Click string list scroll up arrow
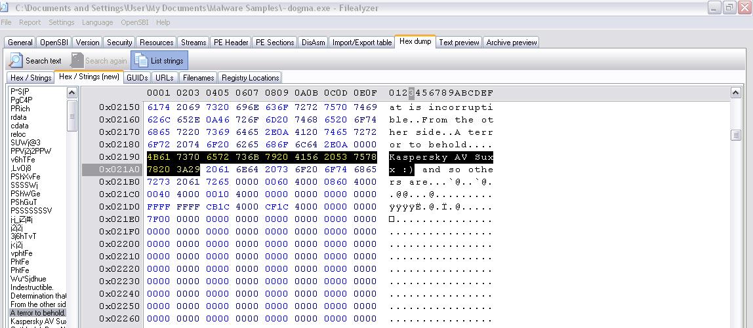Viewport: 753px width, 328px height. pos(71,92)
